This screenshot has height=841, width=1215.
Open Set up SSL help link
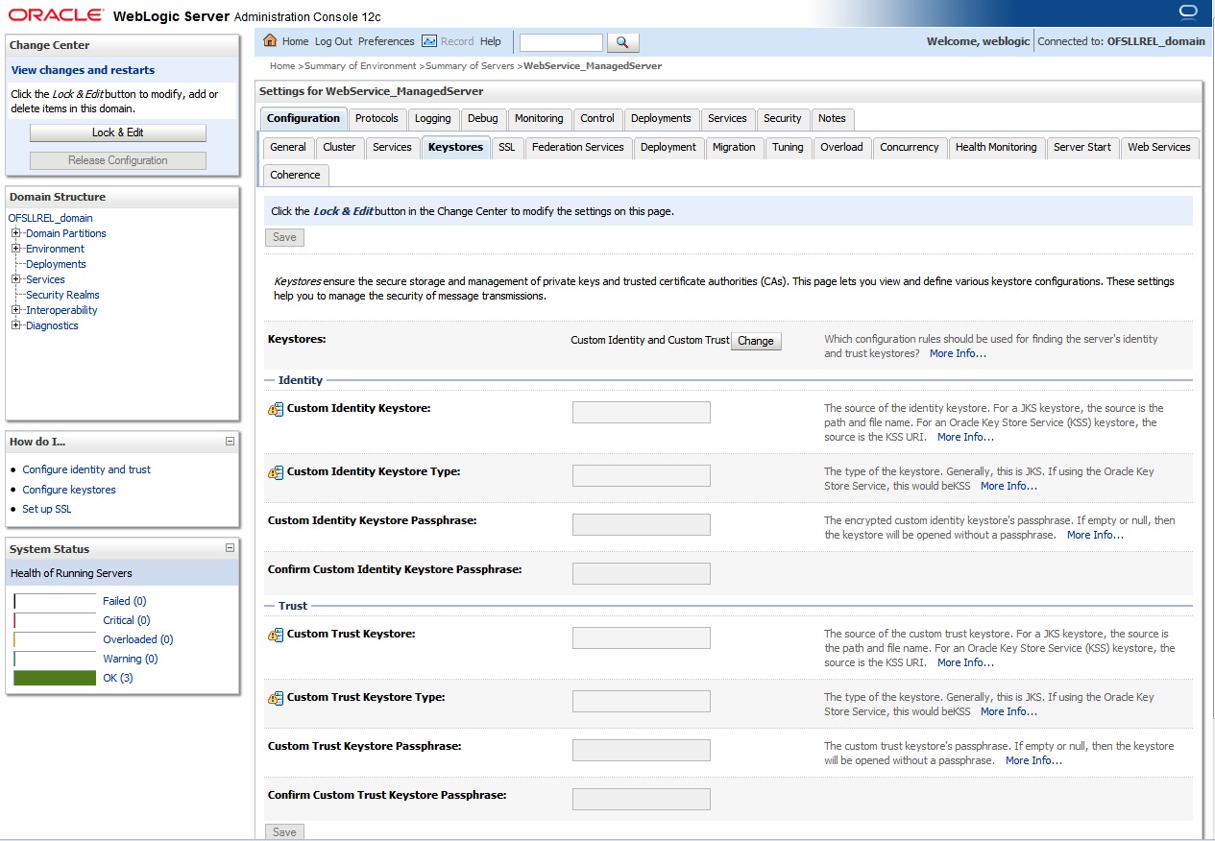click(47, 509)
